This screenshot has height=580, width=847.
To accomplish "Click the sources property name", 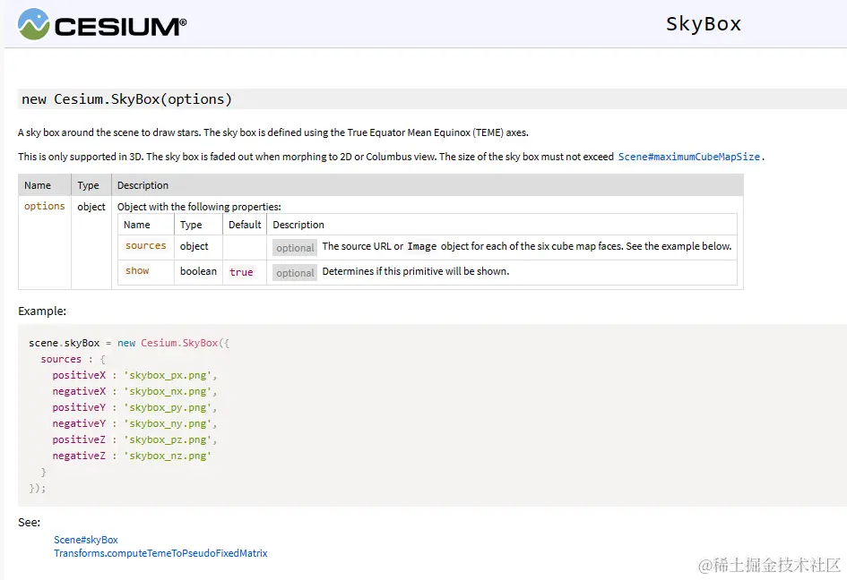I will click(145, 245).
